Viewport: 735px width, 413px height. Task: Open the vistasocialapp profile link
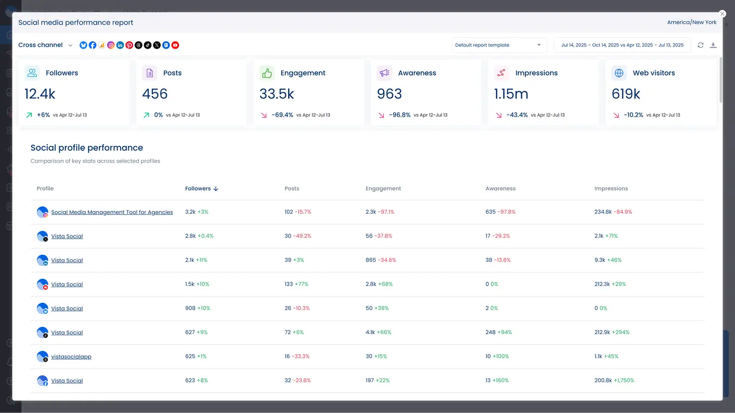(x=71, y=357)
